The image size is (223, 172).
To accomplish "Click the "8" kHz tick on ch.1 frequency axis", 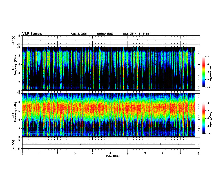I will [x=20, y=56].
